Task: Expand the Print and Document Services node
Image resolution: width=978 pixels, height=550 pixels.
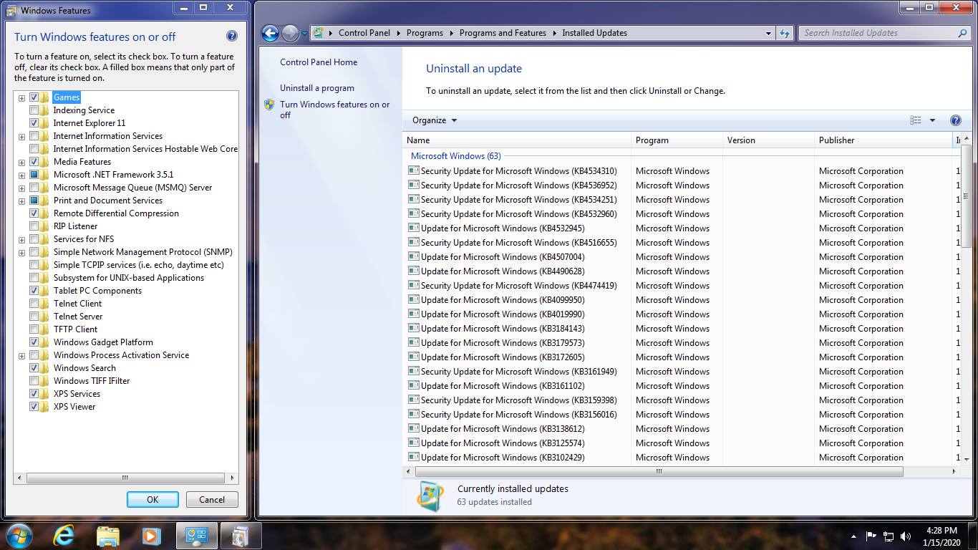Action: coord(21,201)
